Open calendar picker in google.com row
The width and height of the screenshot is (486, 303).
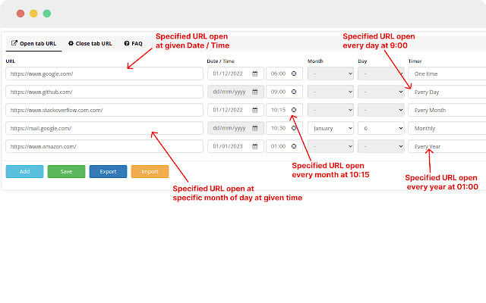255,73
